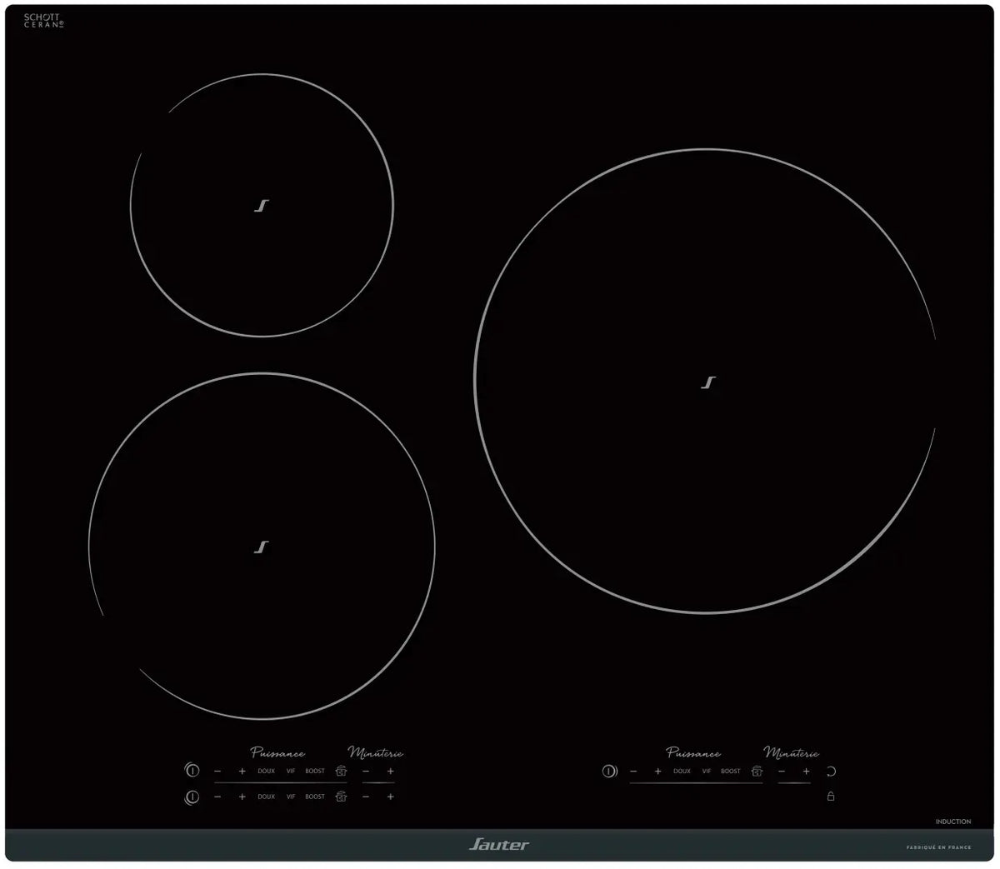Increase power on the lower-left control row
1000x869 pixels.
pos(242,797)
